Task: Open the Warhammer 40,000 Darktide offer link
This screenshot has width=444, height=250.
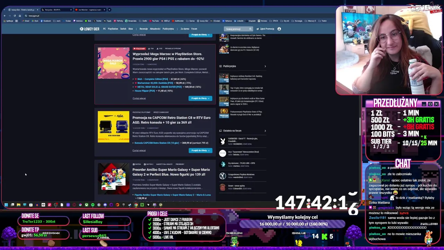Action: (x=155, y=83)
